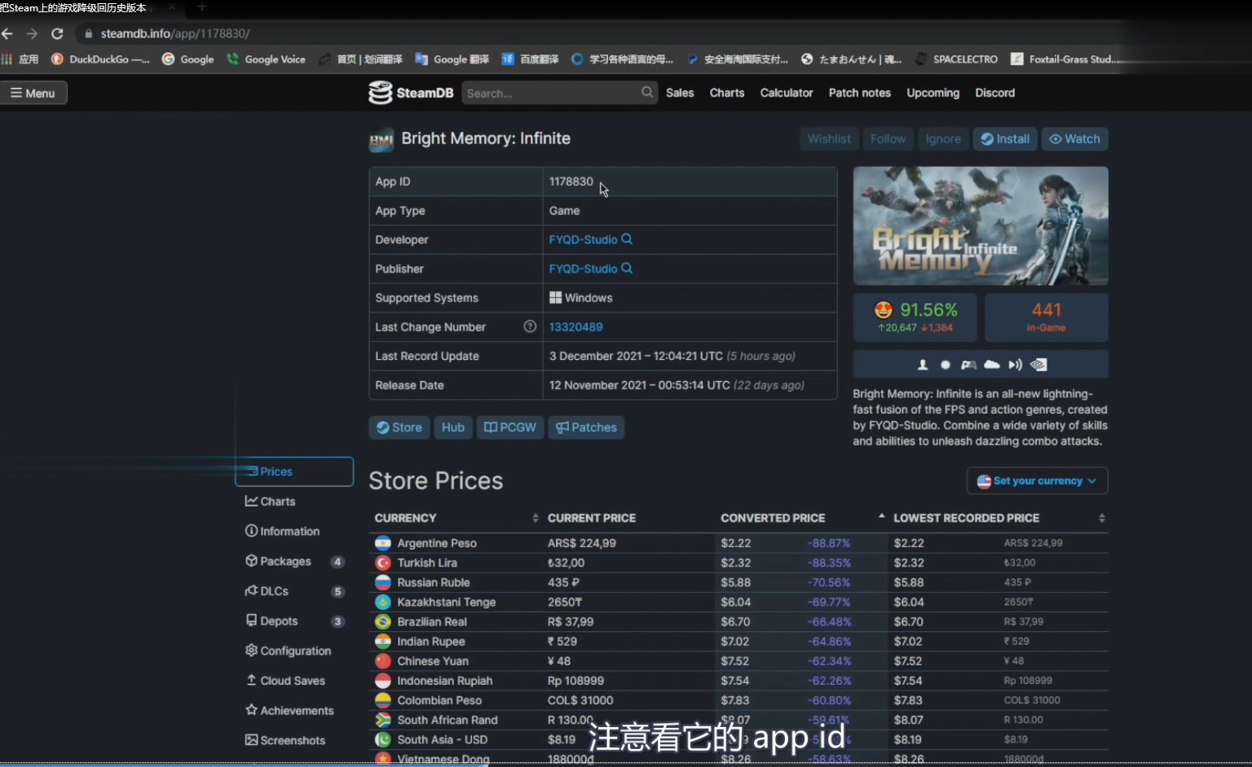Select the Packages sidebar tab
The height and width of the screenshot is (767, 1252).
[294, 561]
